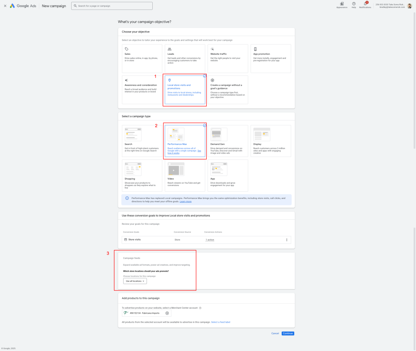The height and width of the screenshot is (351, 416).
Task: Open the Appearance panel icon
Action: (342, 4)
